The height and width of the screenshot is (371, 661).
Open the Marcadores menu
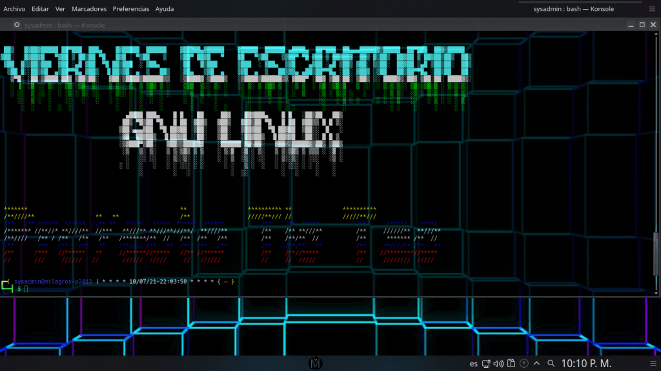pos(89,9)
